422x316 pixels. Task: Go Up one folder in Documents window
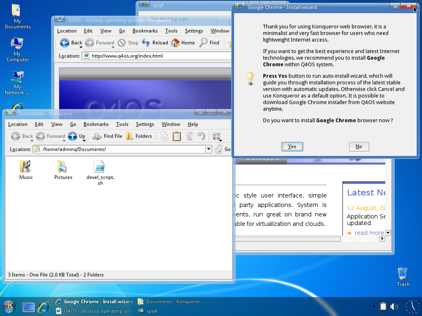click(73, 136)
